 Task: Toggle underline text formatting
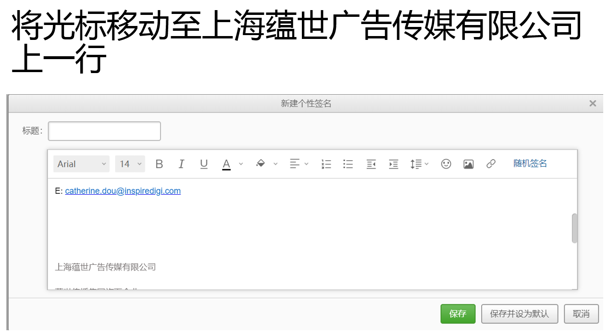(204, 164)
